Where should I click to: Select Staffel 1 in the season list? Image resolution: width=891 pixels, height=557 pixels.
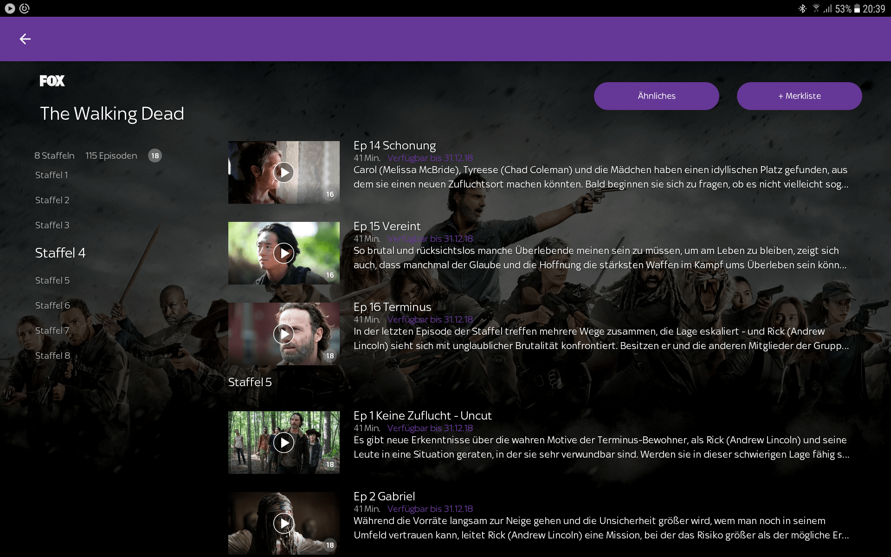click(52, 175)
